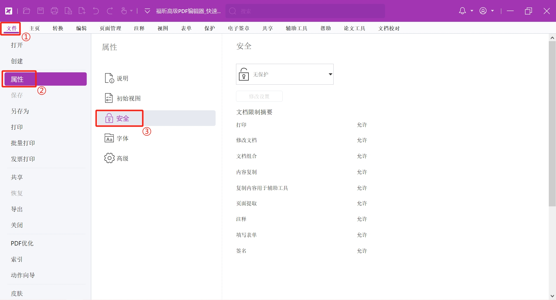Screen dimensions: 556x300
Task: Open the 说明 properties section
Action: point(122,79)
